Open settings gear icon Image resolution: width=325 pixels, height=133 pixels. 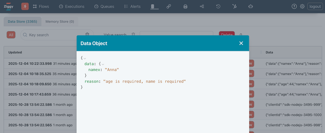tap(302, 6)
